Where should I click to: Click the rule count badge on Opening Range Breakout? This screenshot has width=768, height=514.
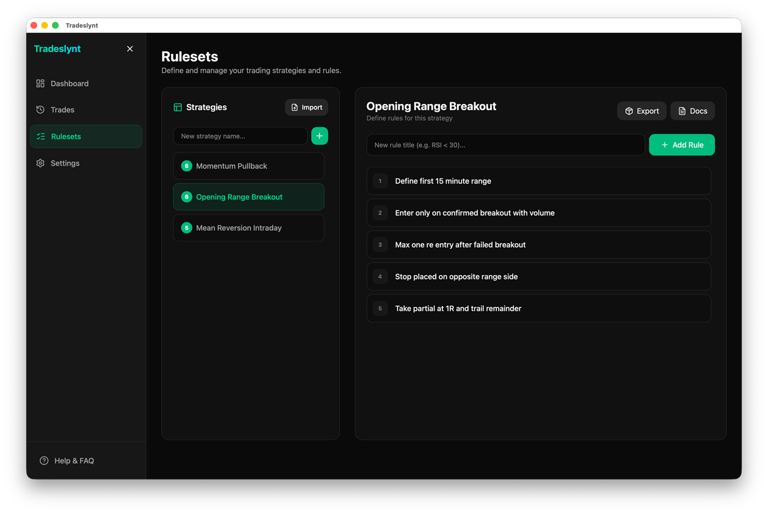(187, 197)
